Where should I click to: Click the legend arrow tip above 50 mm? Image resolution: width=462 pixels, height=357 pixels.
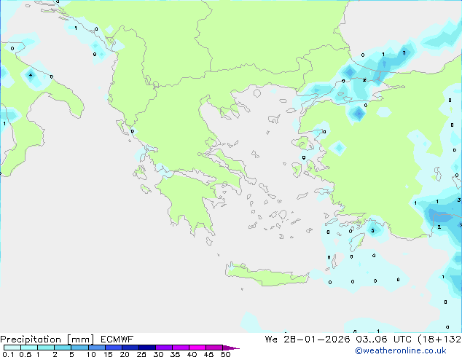coord(232,348)
